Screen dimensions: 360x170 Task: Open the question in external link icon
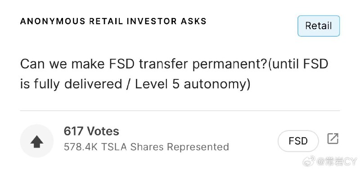(x=333, y=139)
